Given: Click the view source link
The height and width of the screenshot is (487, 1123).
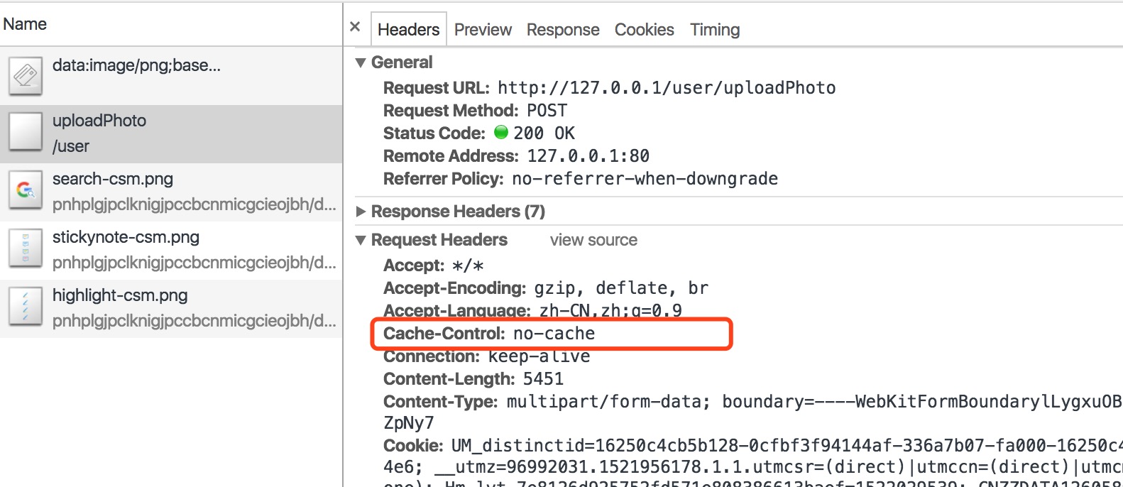Looking at the screenshot, I should (593, 240).
